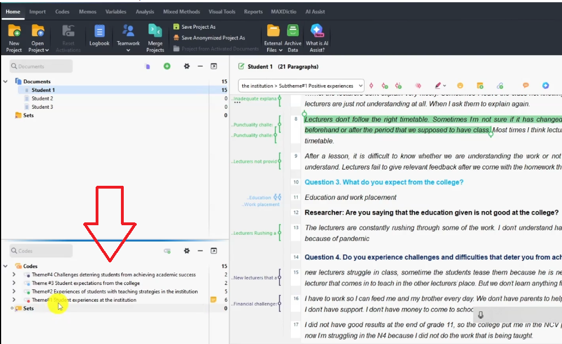The image size is (562, 344).
Task: Open the AI Assist tab
Action: (x=315, y=11)
